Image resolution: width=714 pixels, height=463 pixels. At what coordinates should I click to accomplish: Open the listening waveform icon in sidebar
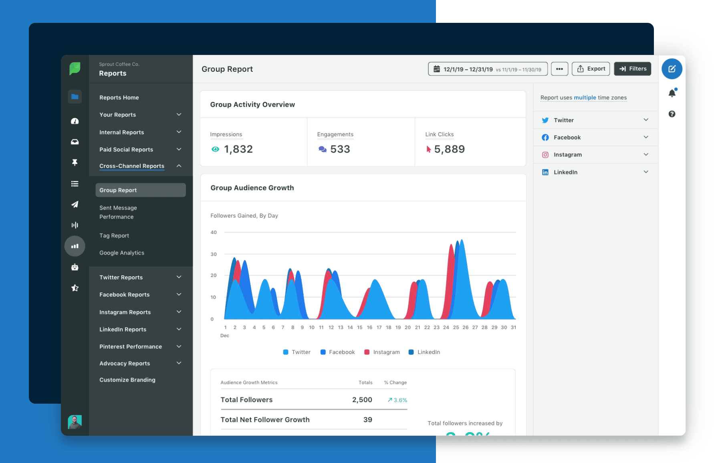[75, 225]
